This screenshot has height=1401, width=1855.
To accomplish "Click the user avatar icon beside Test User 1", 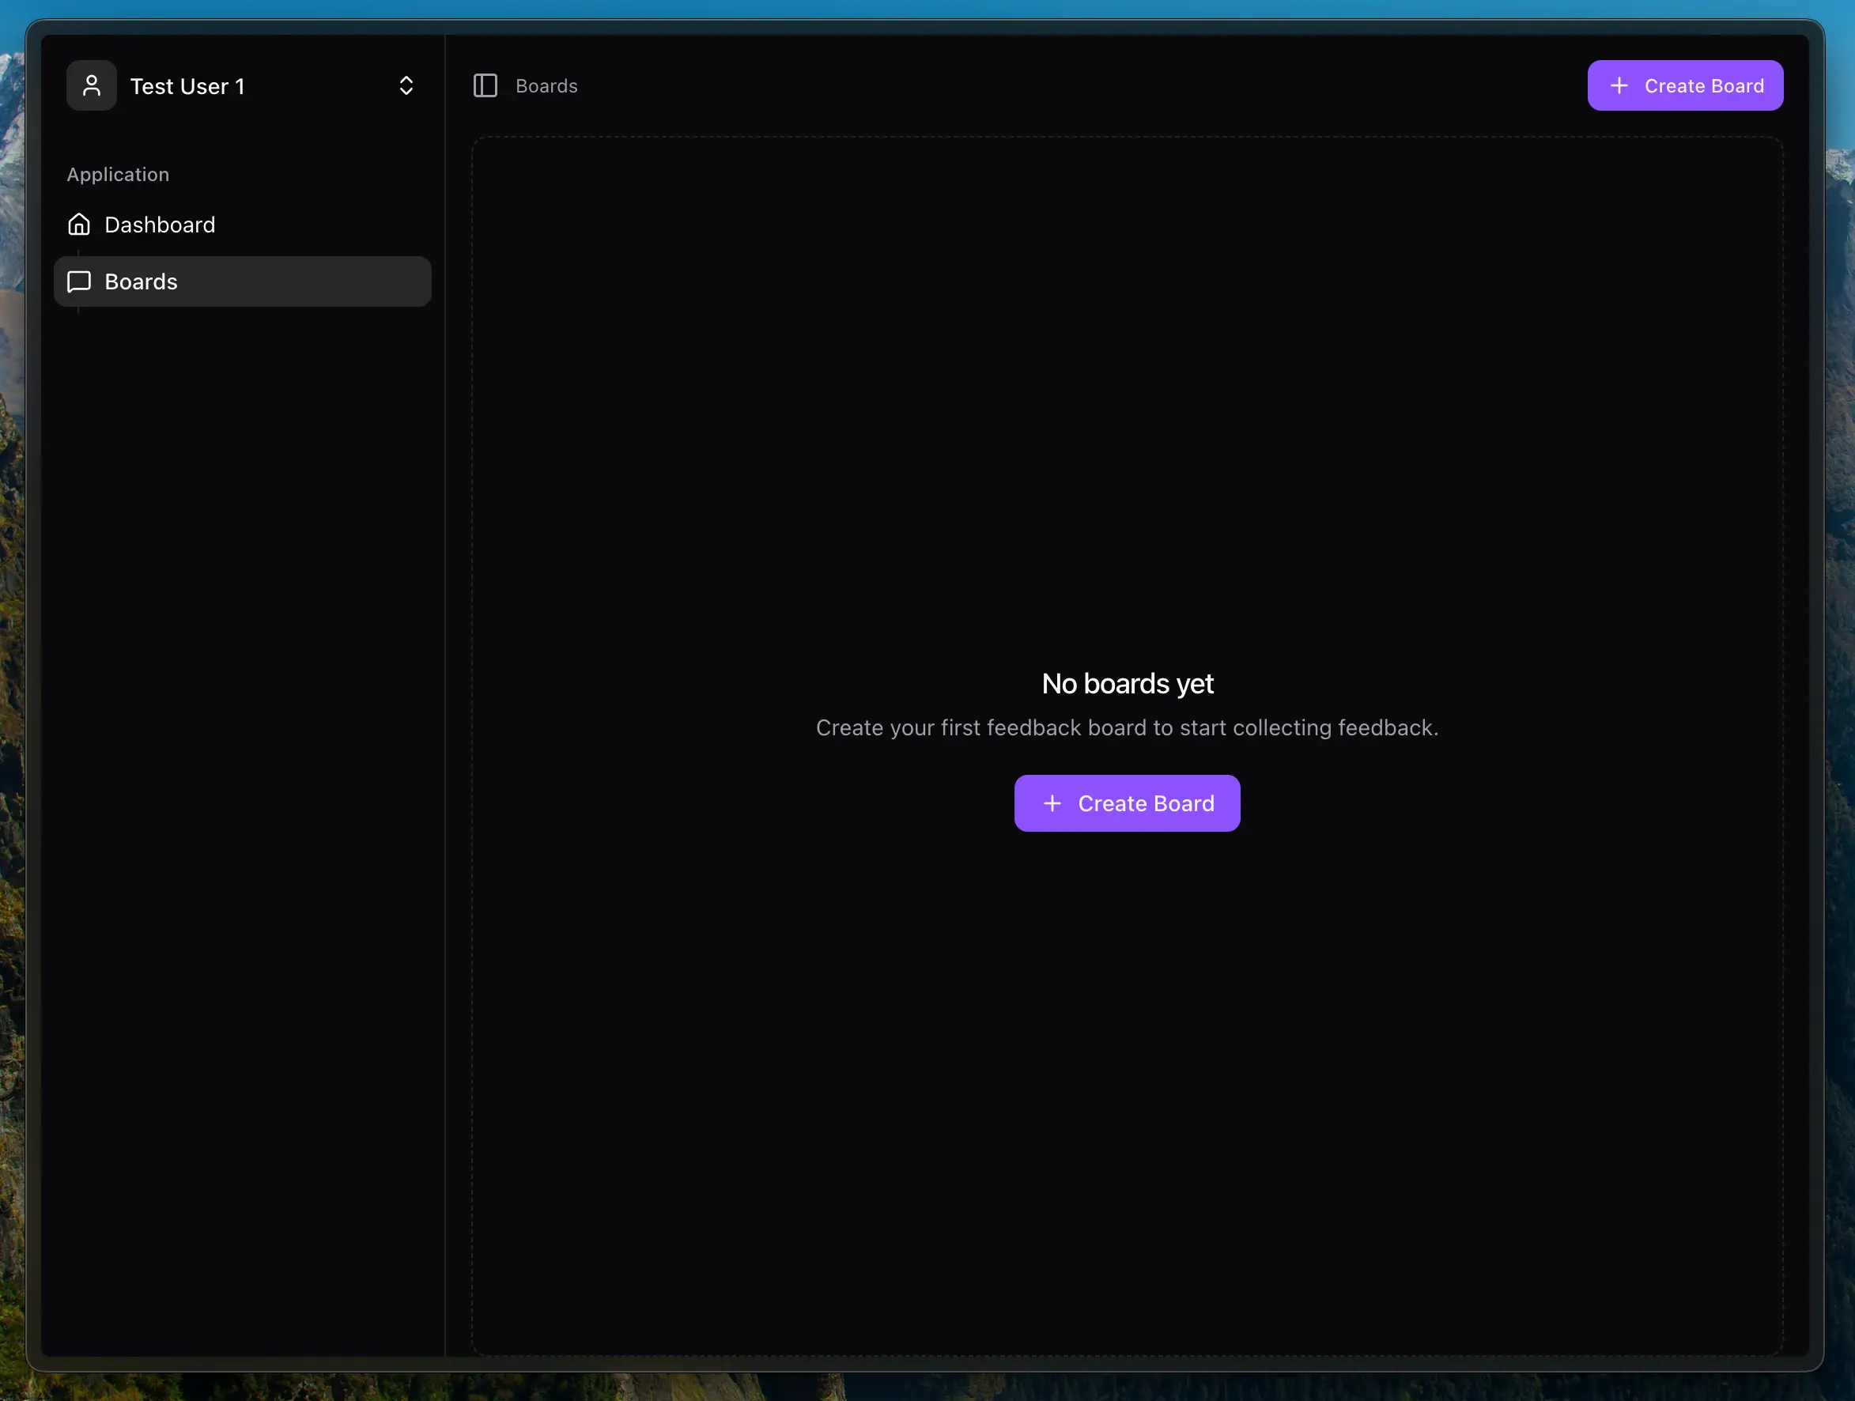I will tap(92, 85).
